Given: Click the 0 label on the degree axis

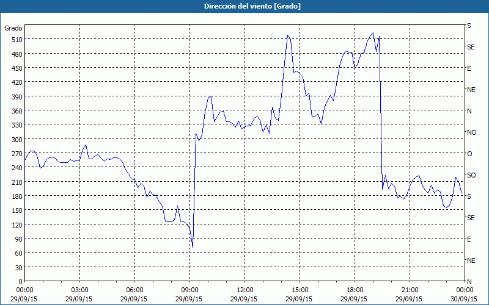Looking at the screenshot, I should click(x=21, y=282).
